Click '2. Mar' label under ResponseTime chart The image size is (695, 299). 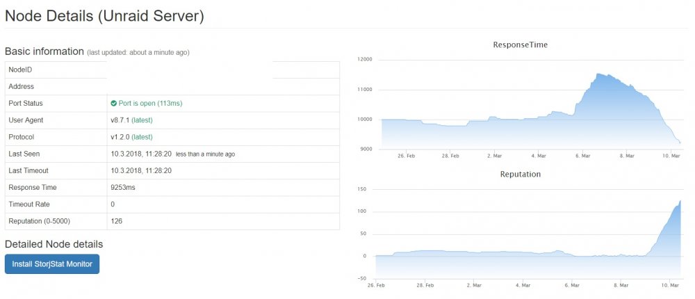495,156
